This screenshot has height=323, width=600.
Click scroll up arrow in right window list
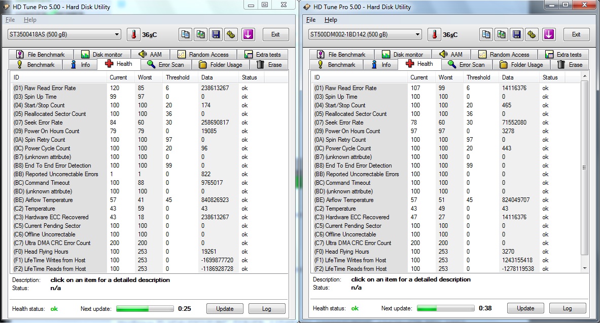point(584,76)
